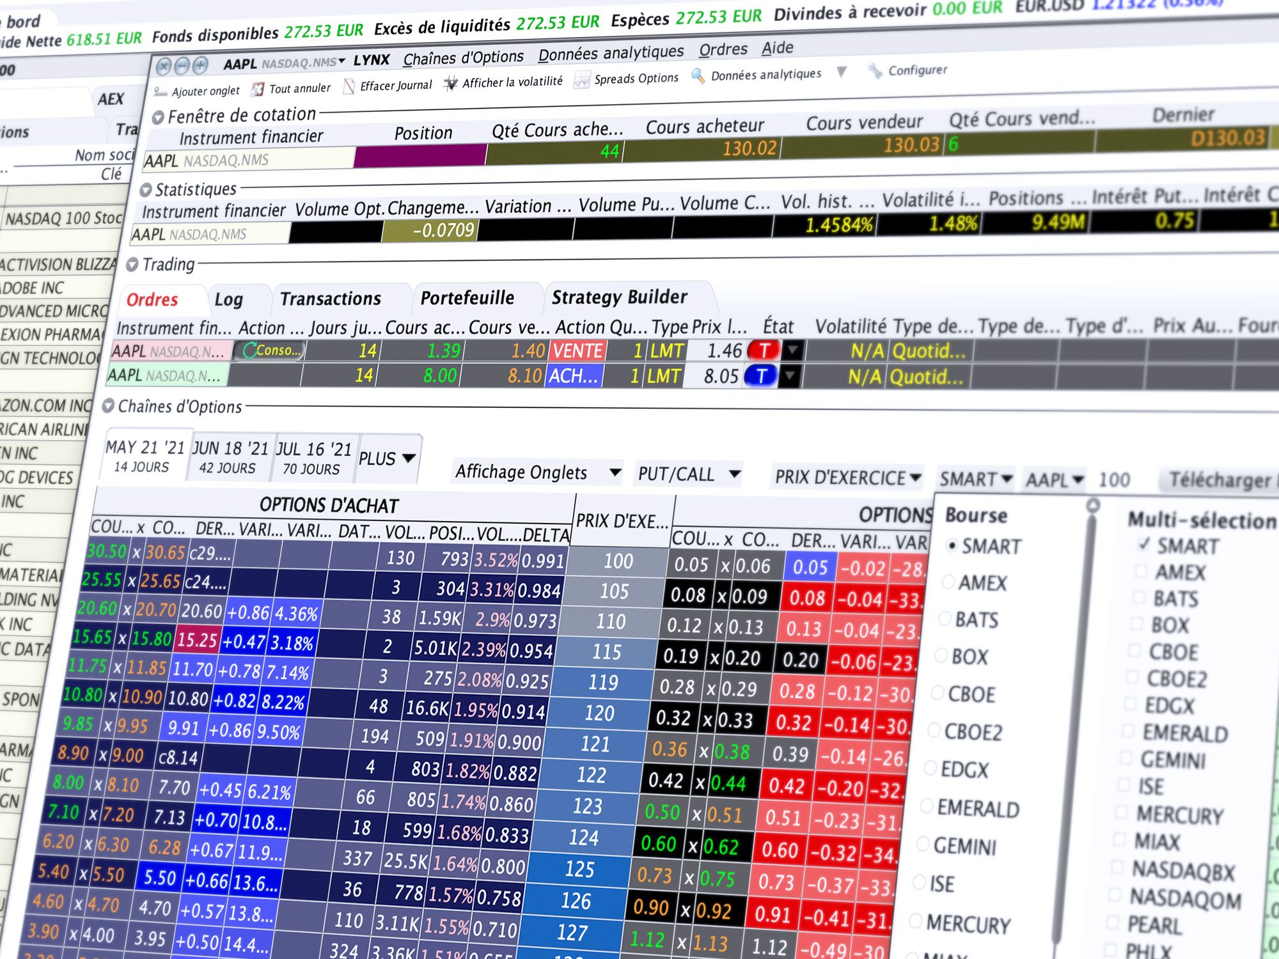Select the JUN 18 '21 expiration tab
Screen dimensions: 1279x959
click(x=230, y=457)
